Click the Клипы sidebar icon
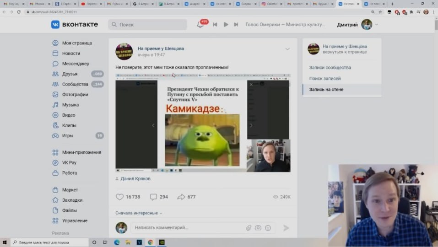438x247 pixels. pos(55,125)
